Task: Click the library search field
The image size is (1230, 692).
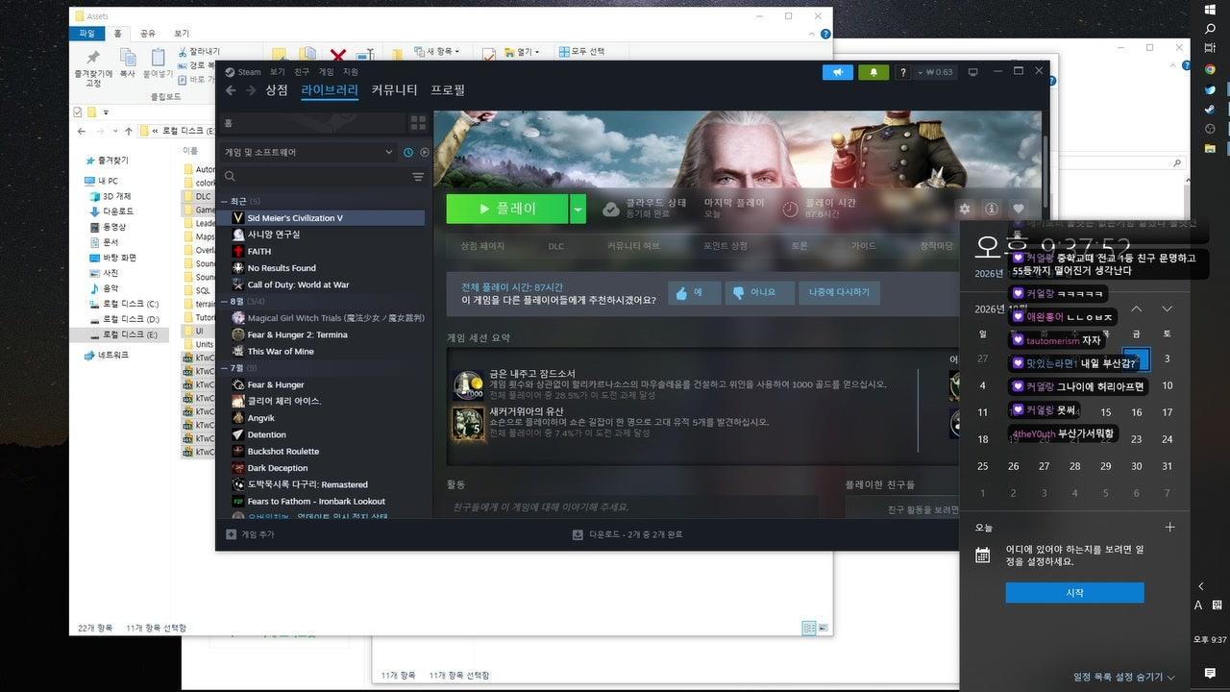Action: tap(315, 177)
